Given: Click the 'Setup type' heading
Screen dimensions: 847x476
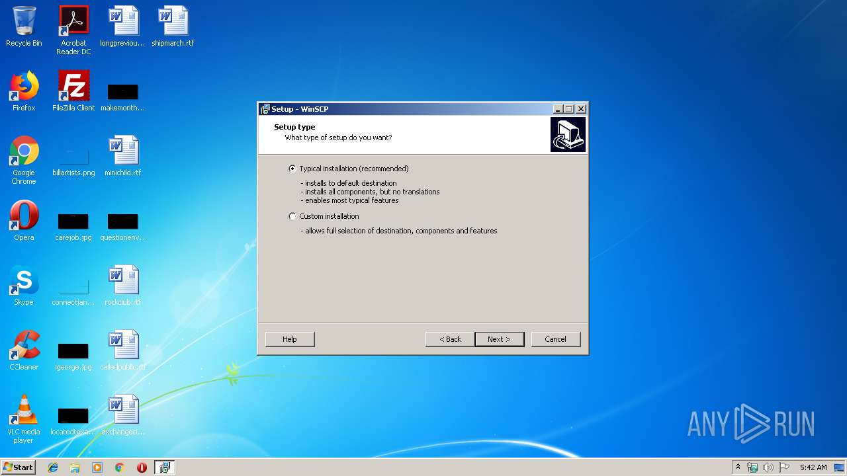Looking at the screenshot, I should click(x=294, y=127).
